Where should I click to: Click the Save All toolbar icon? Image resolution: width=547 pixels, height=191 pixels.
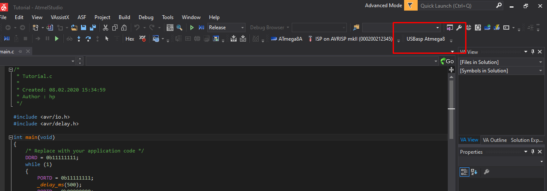point(92,28)
